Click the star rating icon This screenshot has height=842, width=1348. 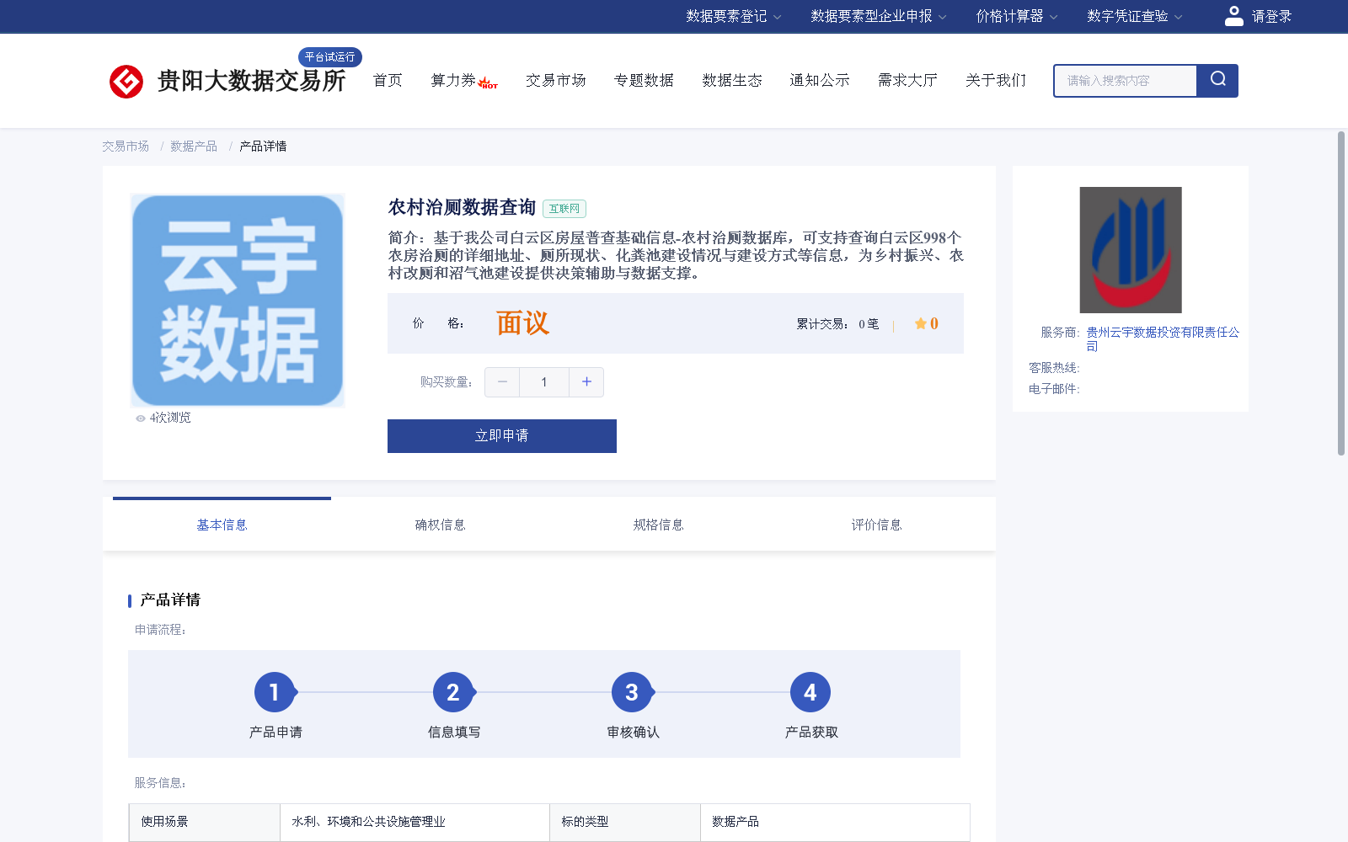pyautogui.click(x=920, y=323)
